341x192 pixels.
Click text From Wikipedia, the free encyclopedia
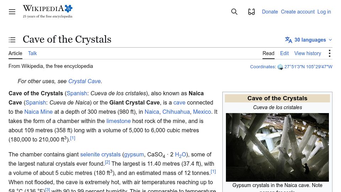pos(51,66)
